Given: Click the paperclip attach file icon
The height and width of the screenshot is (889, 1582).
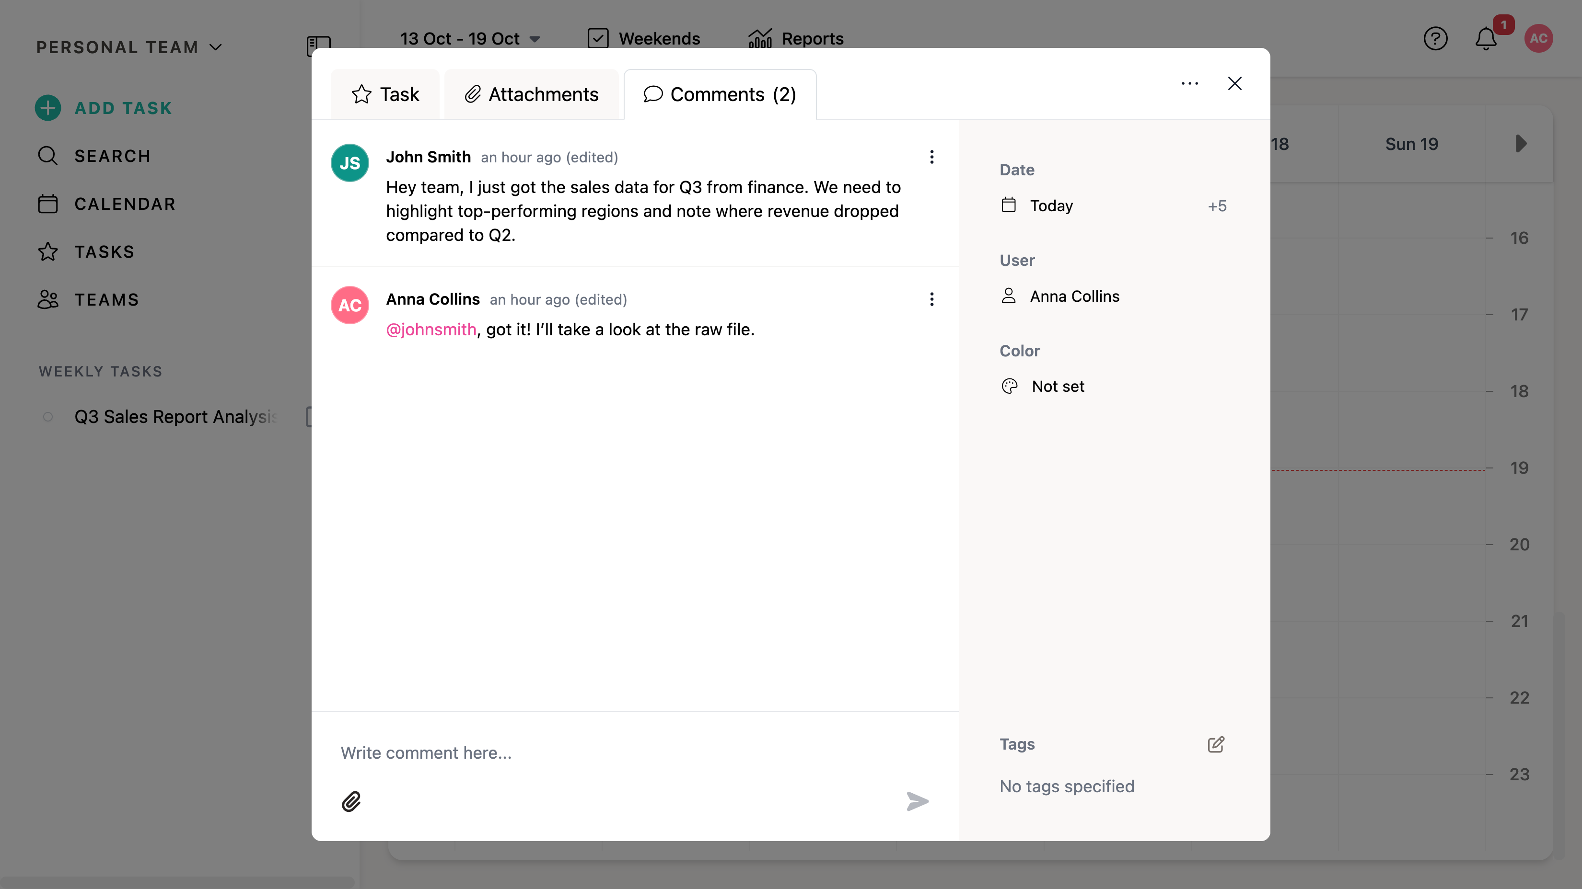Looking at the screenshot, I should click(x=350, y=801).
